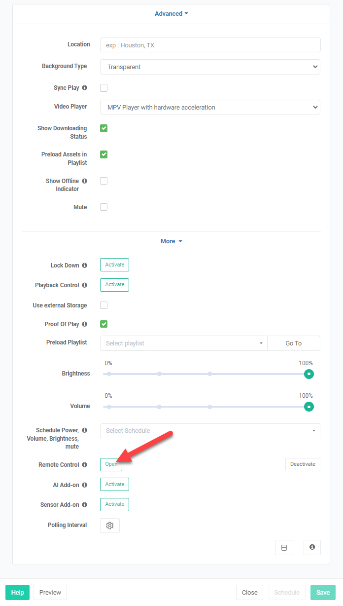
Task: Open the Background Type dropdown
Action: click(210, 67)
